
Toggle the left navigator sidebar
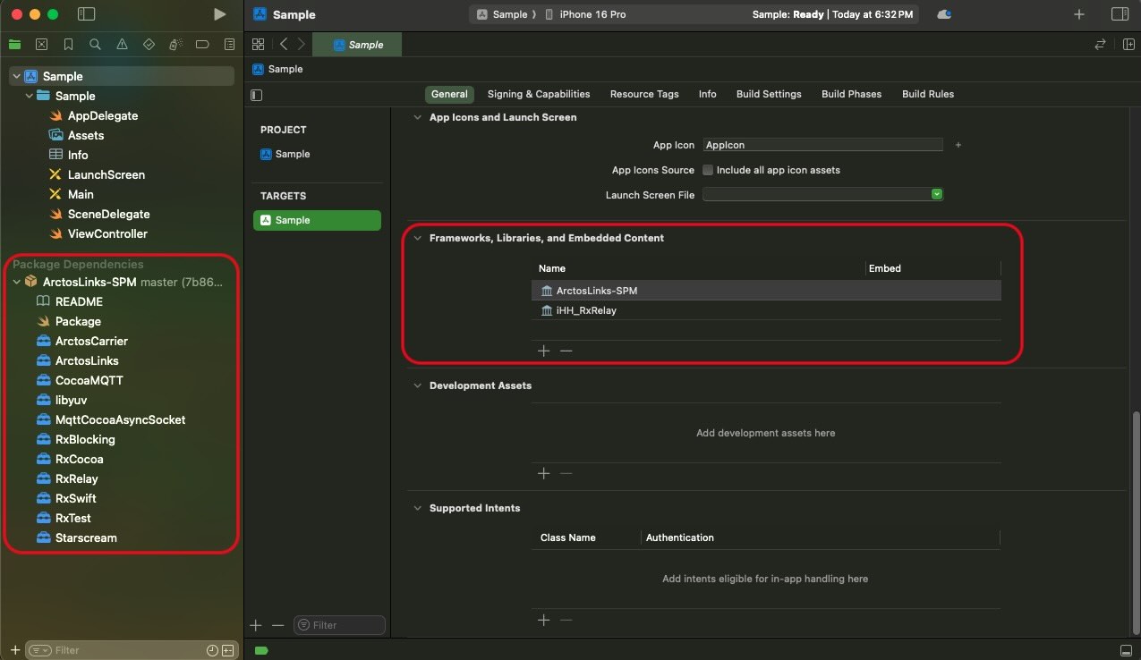pyautogui.click(x=86, y=14)
